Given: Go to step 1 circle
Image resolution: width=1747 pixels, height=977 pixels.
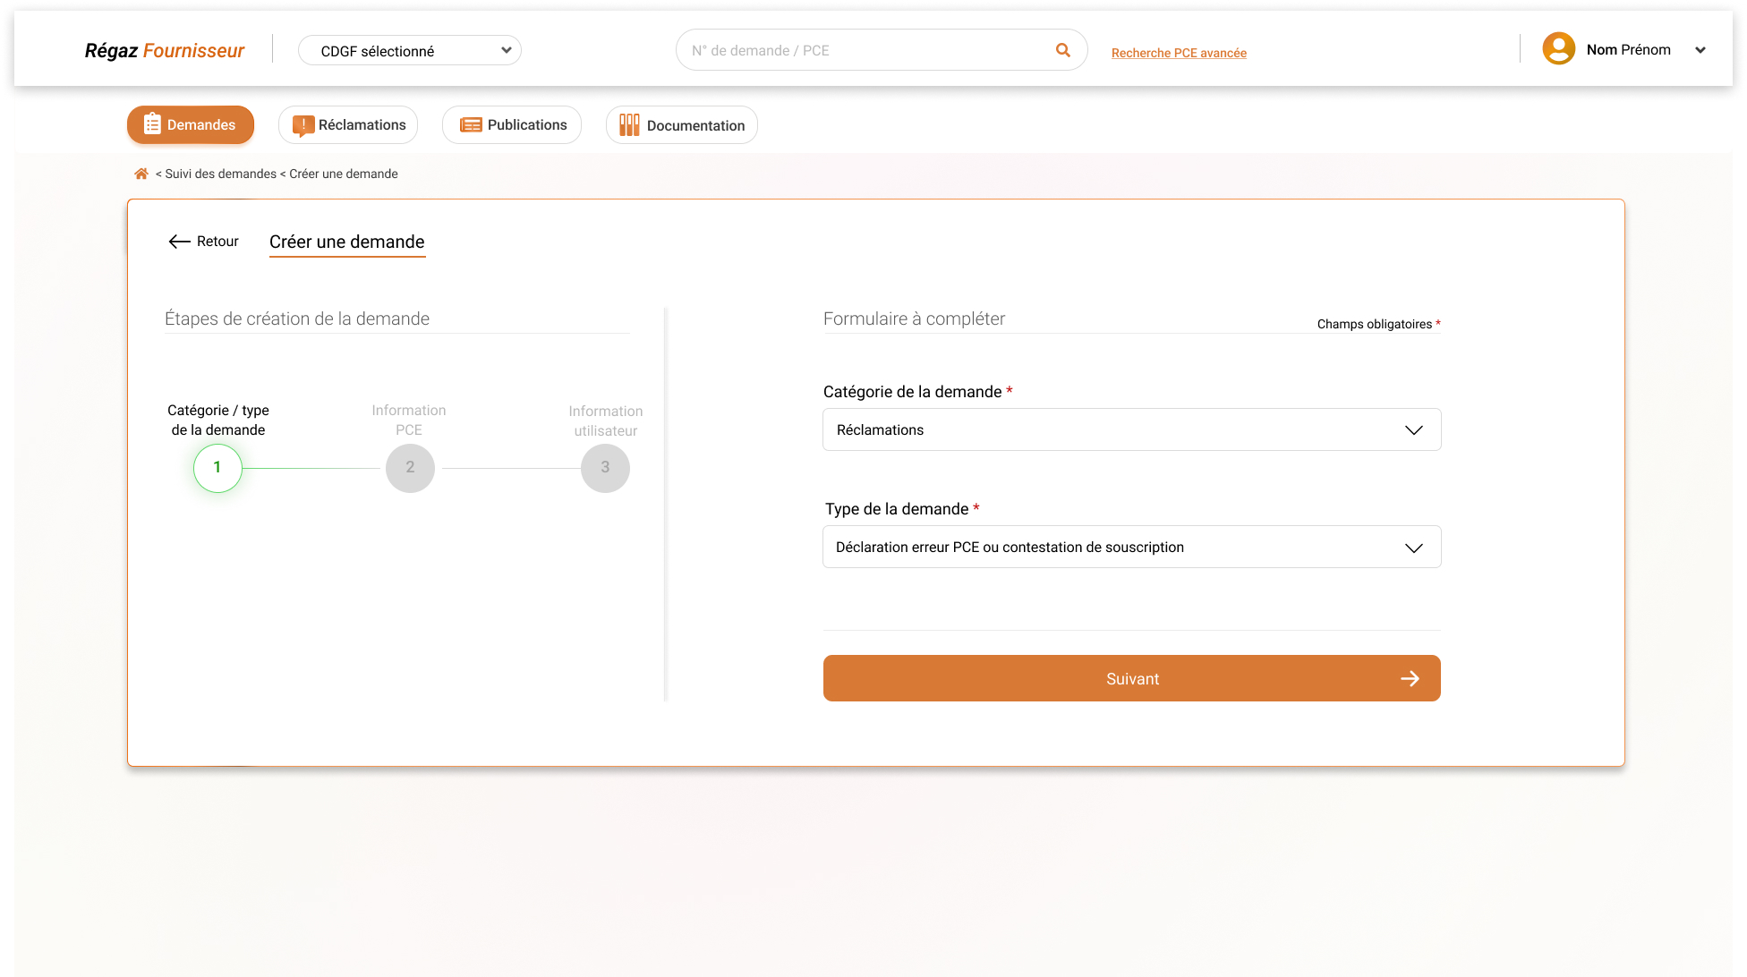Looking at the screenshot, I should [x=217, y=467].
